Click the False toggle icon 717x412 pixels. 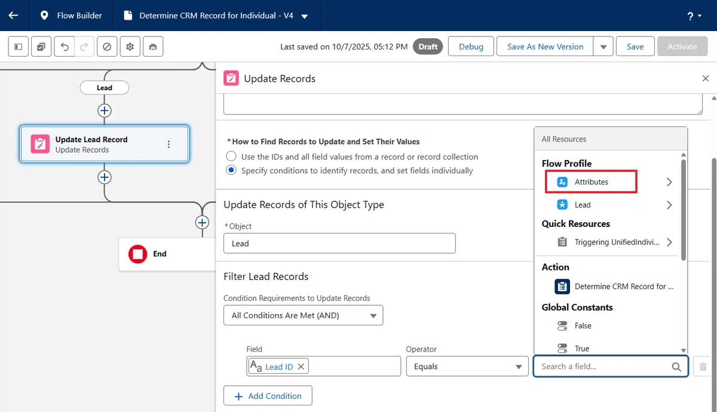(562, 326)
